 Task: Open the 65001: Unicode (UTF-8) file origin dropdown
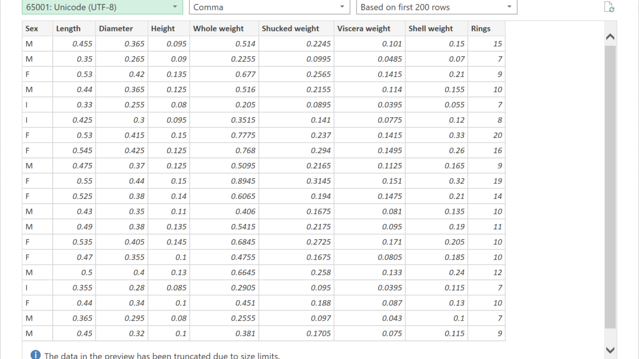[102, 7]
